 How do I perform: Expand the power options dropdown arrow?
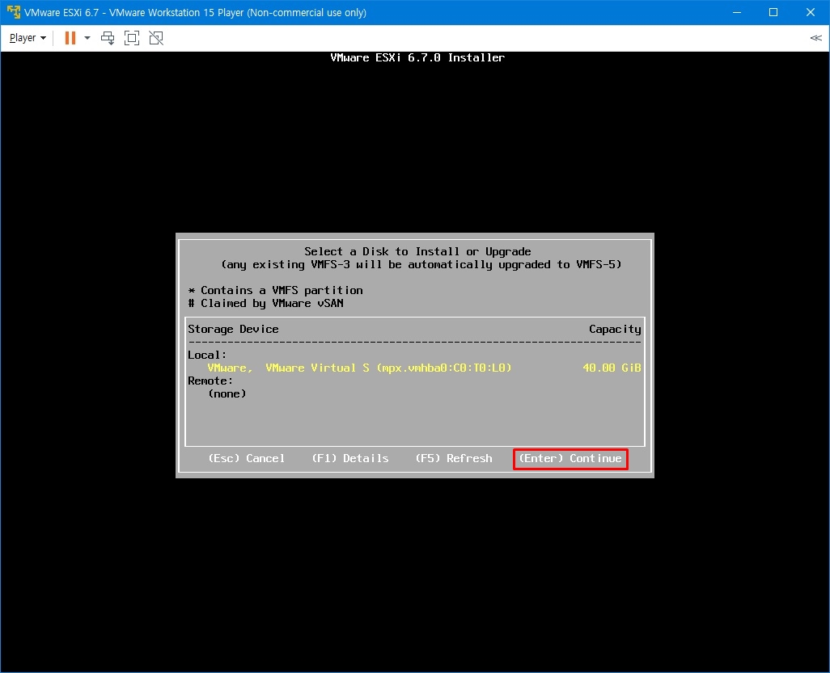coord(87,38)
